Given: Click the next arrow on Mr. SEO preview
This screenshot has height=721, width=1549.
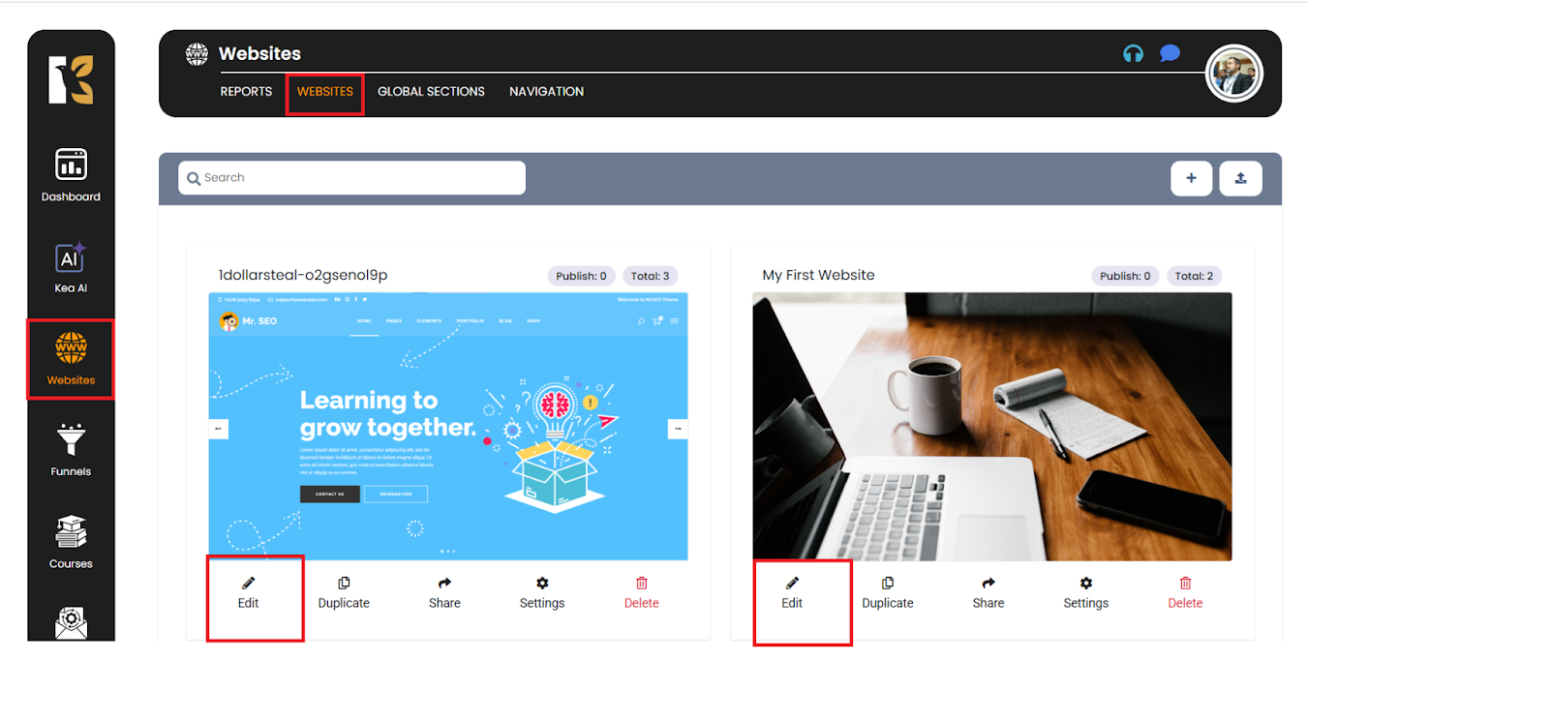Looking at the screenshot, I should (x=678, y=428).
